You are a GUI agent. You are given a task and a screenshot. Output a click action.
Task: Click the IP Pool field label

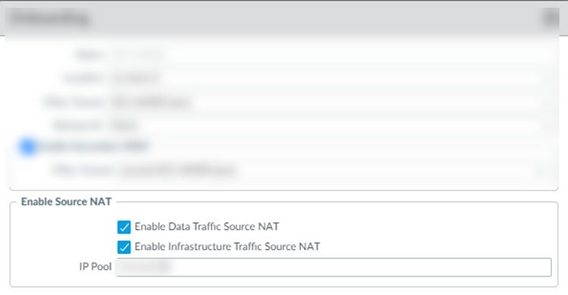click(x=96, y=266)
